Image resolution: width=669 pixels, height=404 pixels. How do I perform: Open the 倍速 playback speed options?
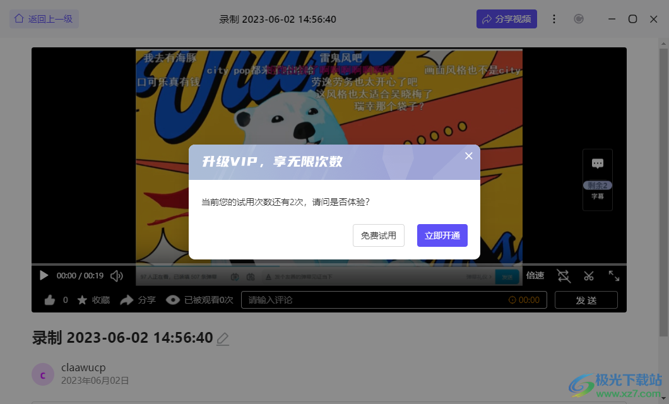535,276
